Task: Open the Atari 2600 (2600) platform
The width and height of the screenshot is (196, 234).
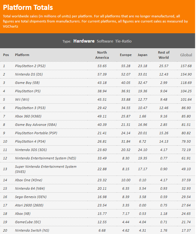Action: tap(29, 205)
